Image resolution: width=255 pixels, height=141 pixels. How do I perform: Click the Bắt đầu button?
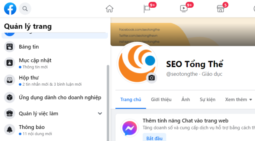click(x=154, y=138)
